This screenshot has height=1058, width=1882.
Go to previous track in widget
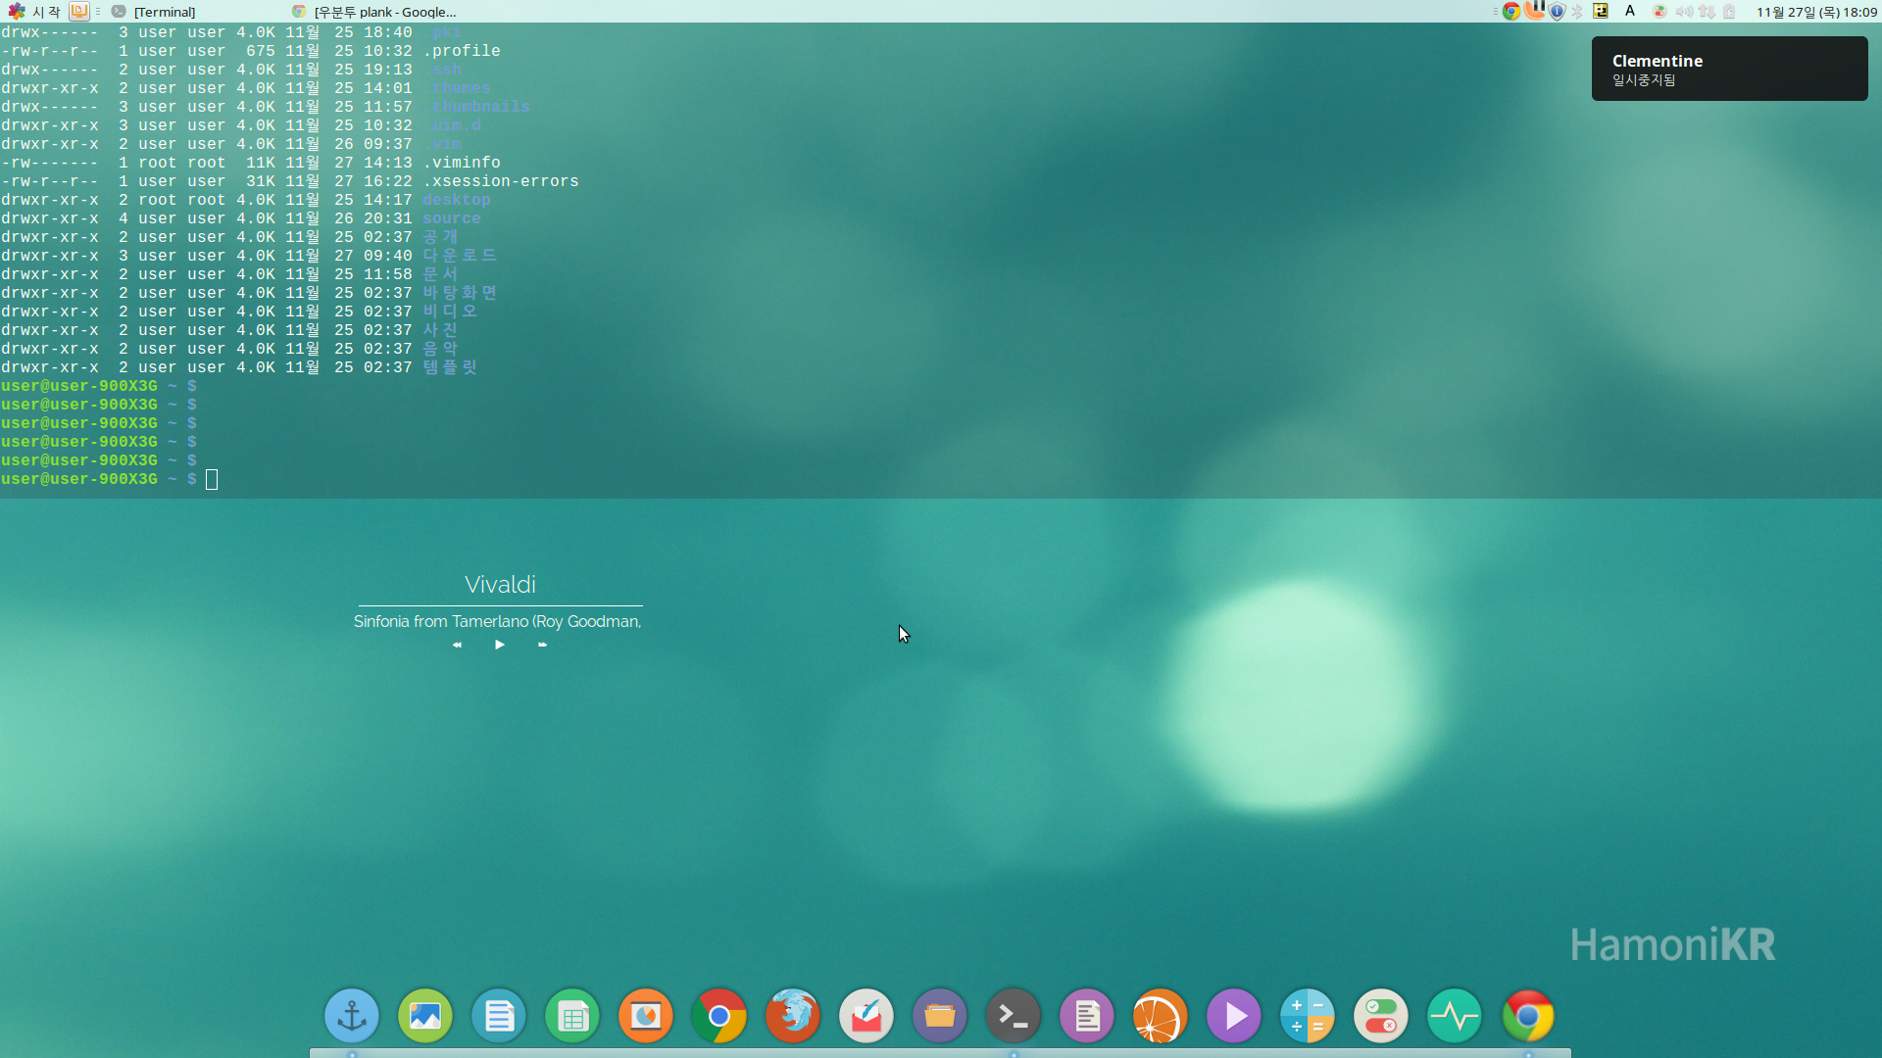click(x=457, y=645)
